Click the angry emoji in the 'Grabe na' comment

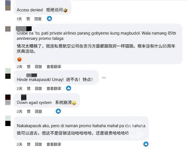point(19,59)
